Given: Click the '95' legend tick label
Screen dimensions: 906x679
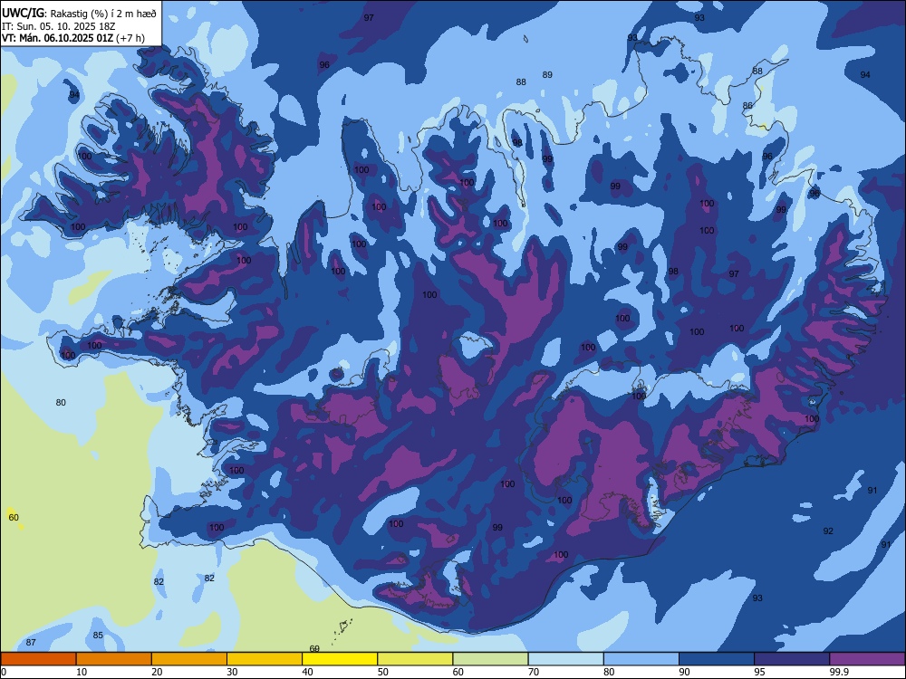Looking at the screenshot, I should point(760,672).
